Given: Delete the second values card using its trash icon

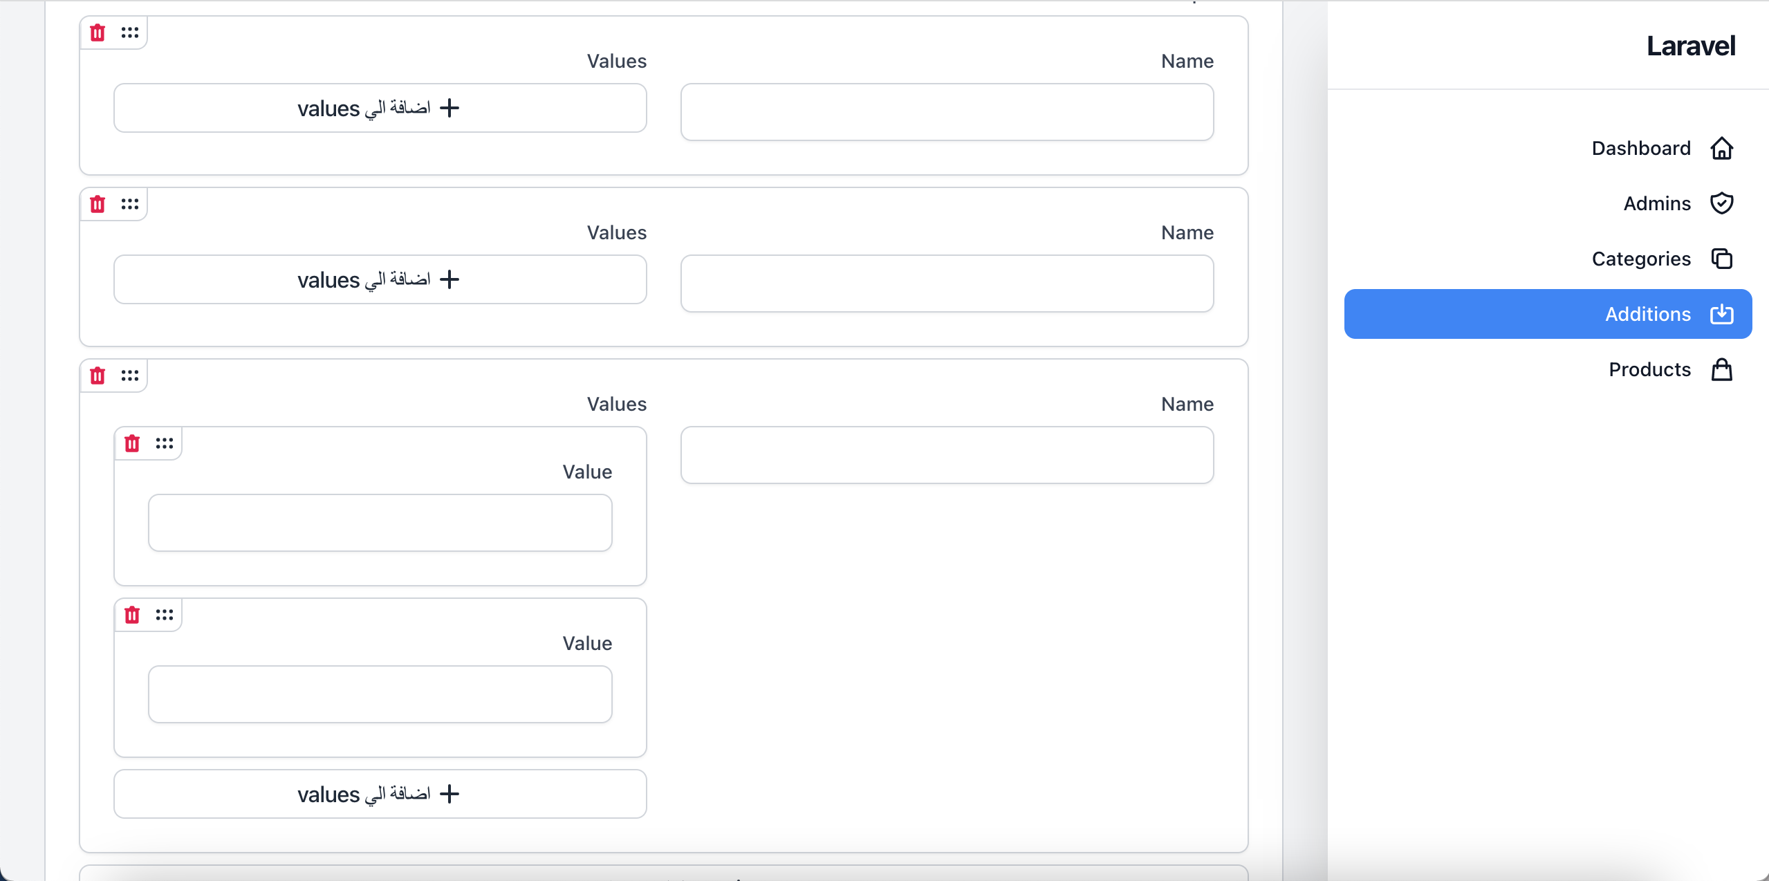Looking at the screenshot, I should pyautogui.click(x=97, y=203).
